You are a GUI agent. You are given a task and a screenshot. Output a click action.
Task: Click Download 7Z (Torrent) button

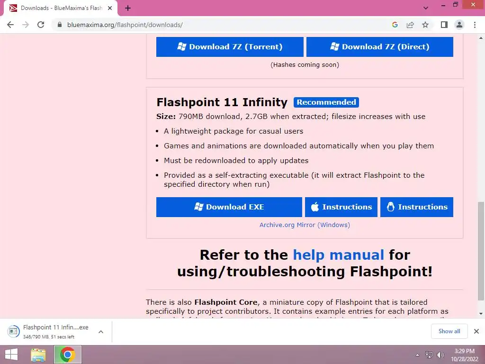coord(230,47)
